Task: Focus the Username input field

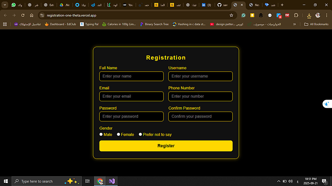Action: (200, 76)
